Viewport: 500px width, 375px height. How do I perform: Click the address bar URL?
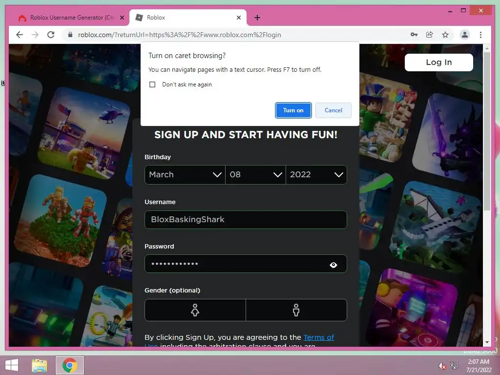point(180,35)
